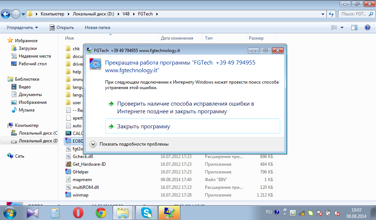This screenshot has width=376, height=220.
Task: Select 'Локальный диск (C' in the sidebar
Action: pos(38,133)
